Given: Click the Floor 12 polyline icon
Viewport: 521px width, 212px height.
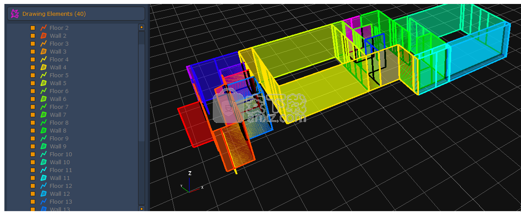Looking at the screenshot, I should (43, 186).
